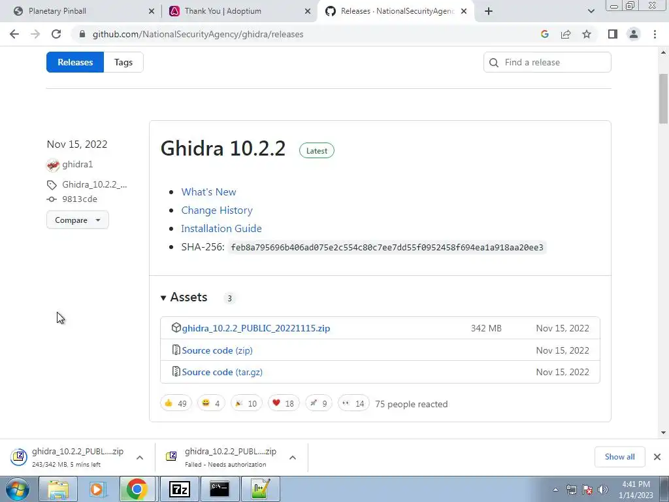Open commit 9813cde
669x502 pixels.
tap(80, 199)
